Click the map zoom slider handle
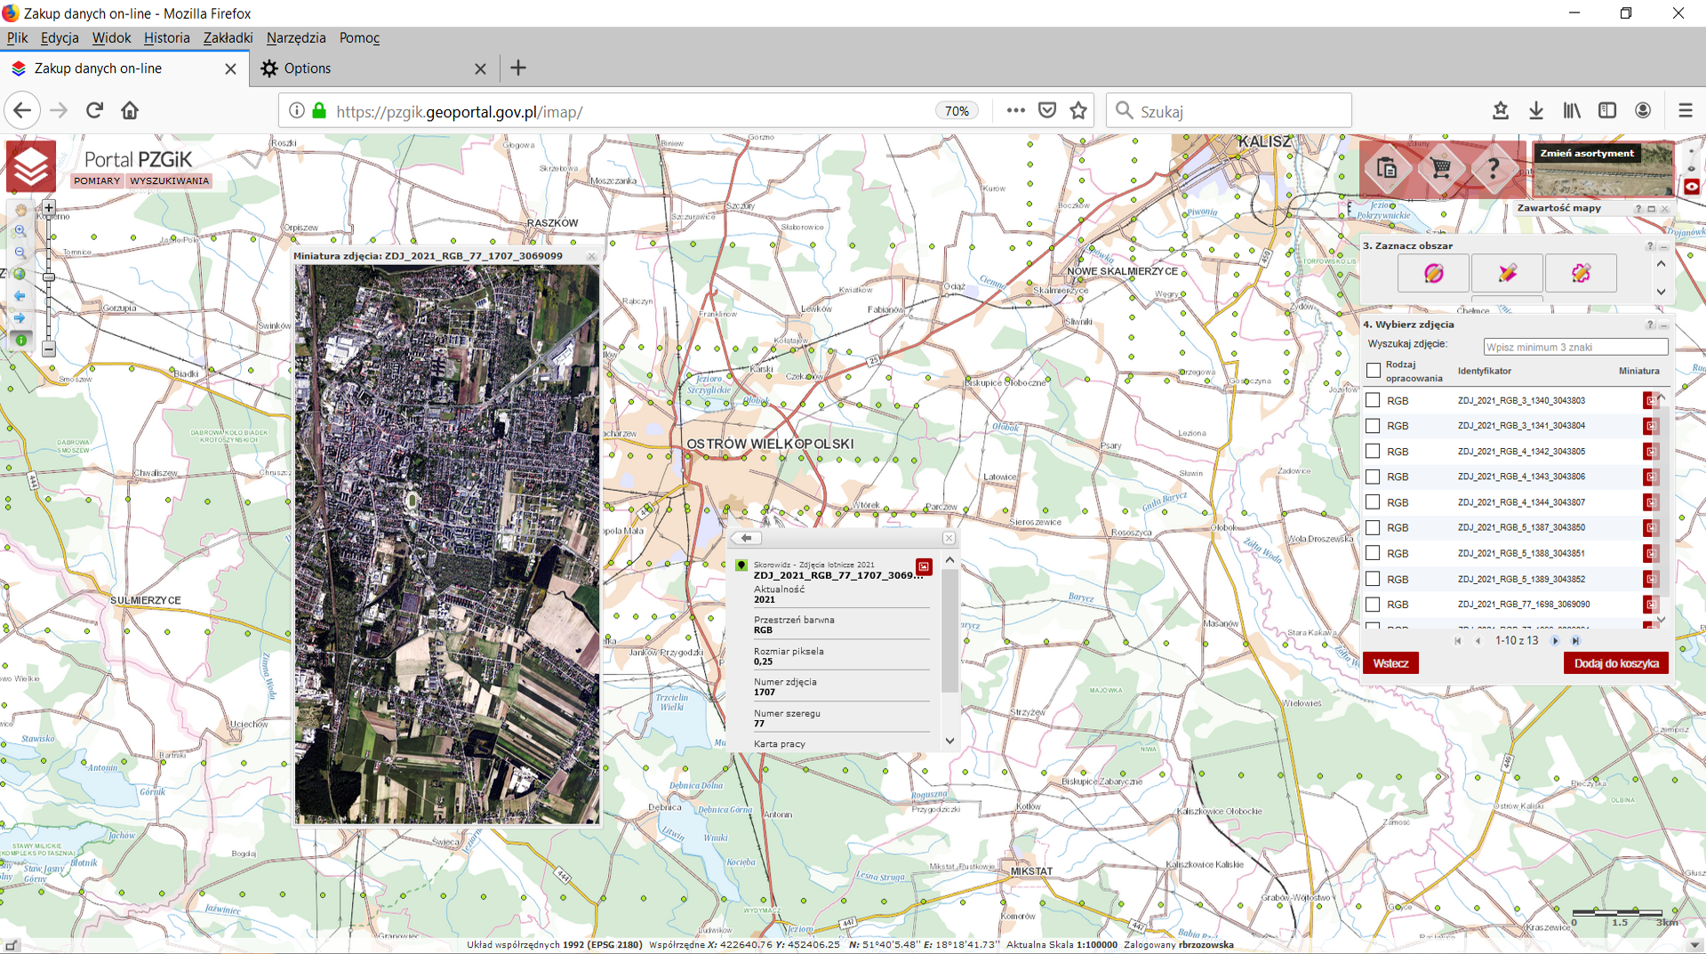Viewport: 1706px width, 954px height. (49, 277)
